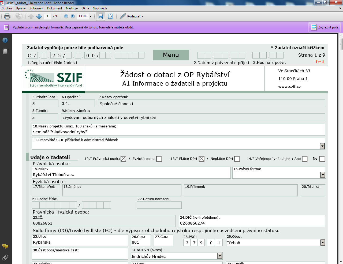Go to previous page arrow
343x264 pixels.
click(31, 16)
